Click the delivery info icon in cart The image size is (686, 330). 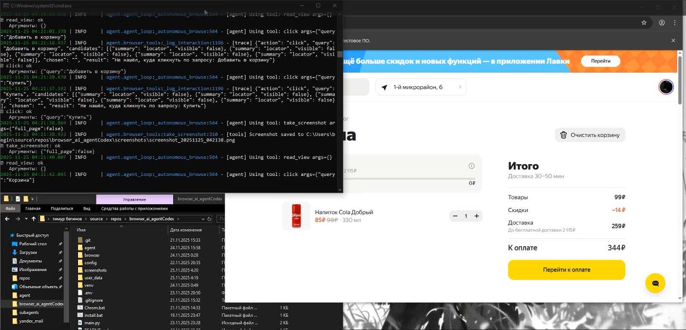pyautogui.click(x=471, y=166)
